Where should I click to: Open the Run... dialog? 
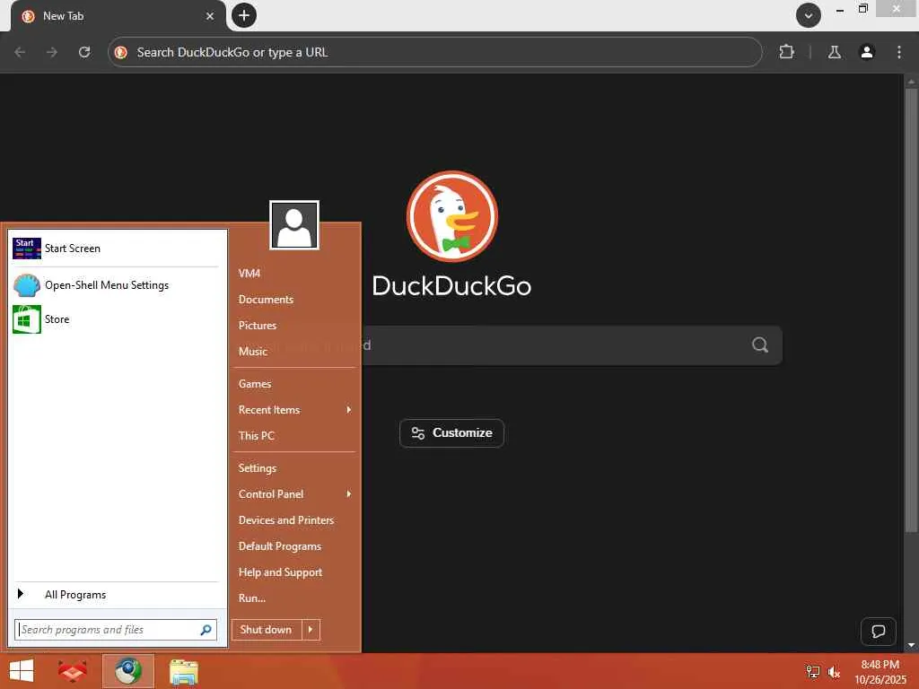click(252, 597)
